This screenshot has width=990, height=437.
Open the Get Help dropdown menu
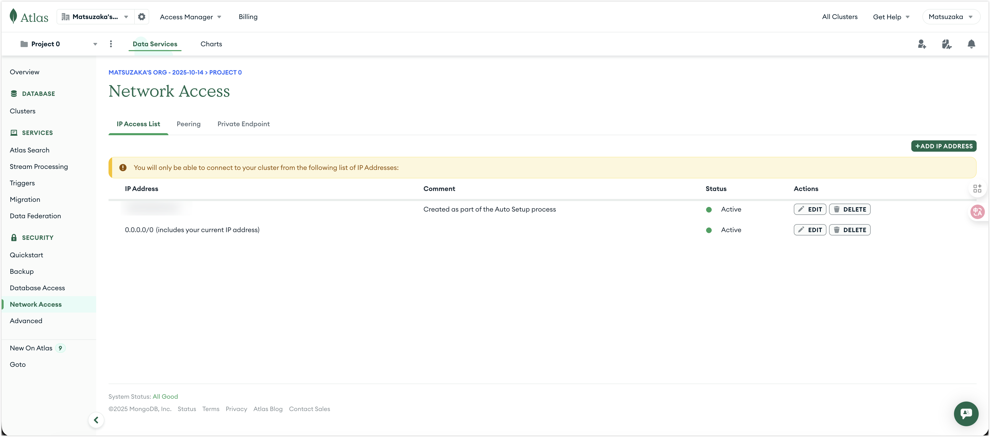click(x=891, y=17)
